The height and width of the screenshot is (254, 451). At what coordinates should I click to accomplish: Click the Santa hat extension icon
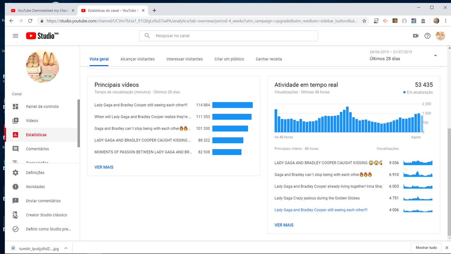tap(413, 21)
